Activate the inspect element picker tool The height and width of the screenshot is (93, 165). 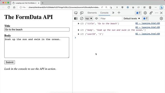76,13
